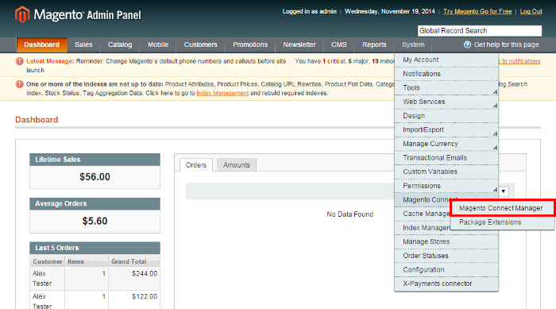Screen dimensions: 556x309
Task: Focus the Global Record Search field
Action: click(x=480, y=31)
